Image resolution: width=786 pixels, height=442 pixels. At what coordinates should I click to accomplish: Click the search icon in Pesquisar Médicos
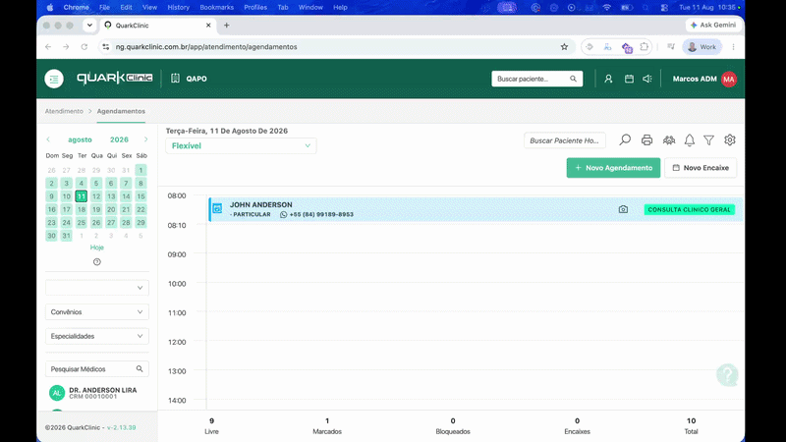click(x=140, y=369)
